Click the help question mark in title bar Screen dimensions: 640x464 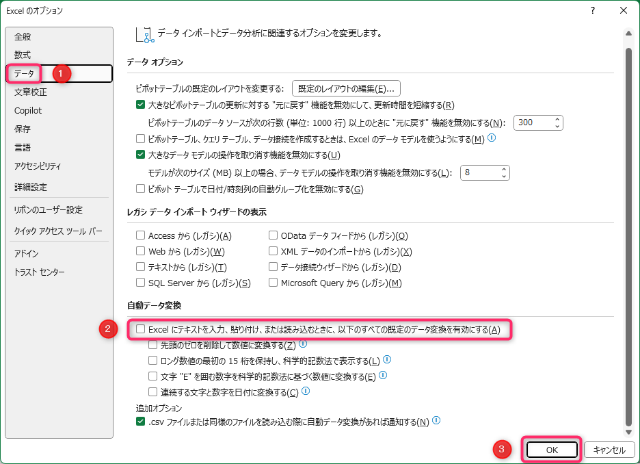[x=593, y=10]
